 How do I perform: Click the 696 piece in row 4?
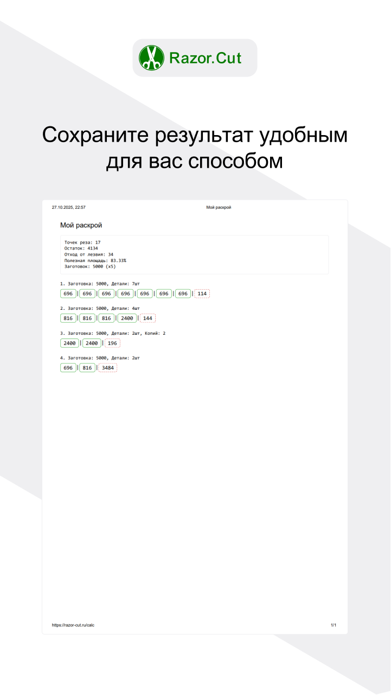(68, 368)
